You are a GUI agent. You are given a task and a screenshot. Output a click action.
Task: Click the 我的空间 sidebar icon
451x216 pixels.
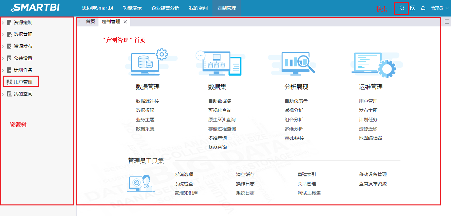(x=9, y=94)
